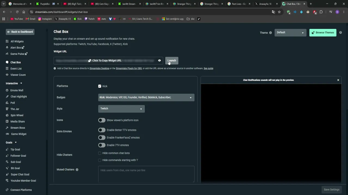This screenshot has width=348, height=195.
Task: Open Sub Goal widget
Action: pyautogui.click(x=13, y=162)
